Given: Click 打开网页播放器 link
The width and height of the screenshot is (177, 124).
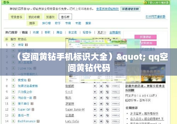Looking at the screenshot, I should 156,17.
